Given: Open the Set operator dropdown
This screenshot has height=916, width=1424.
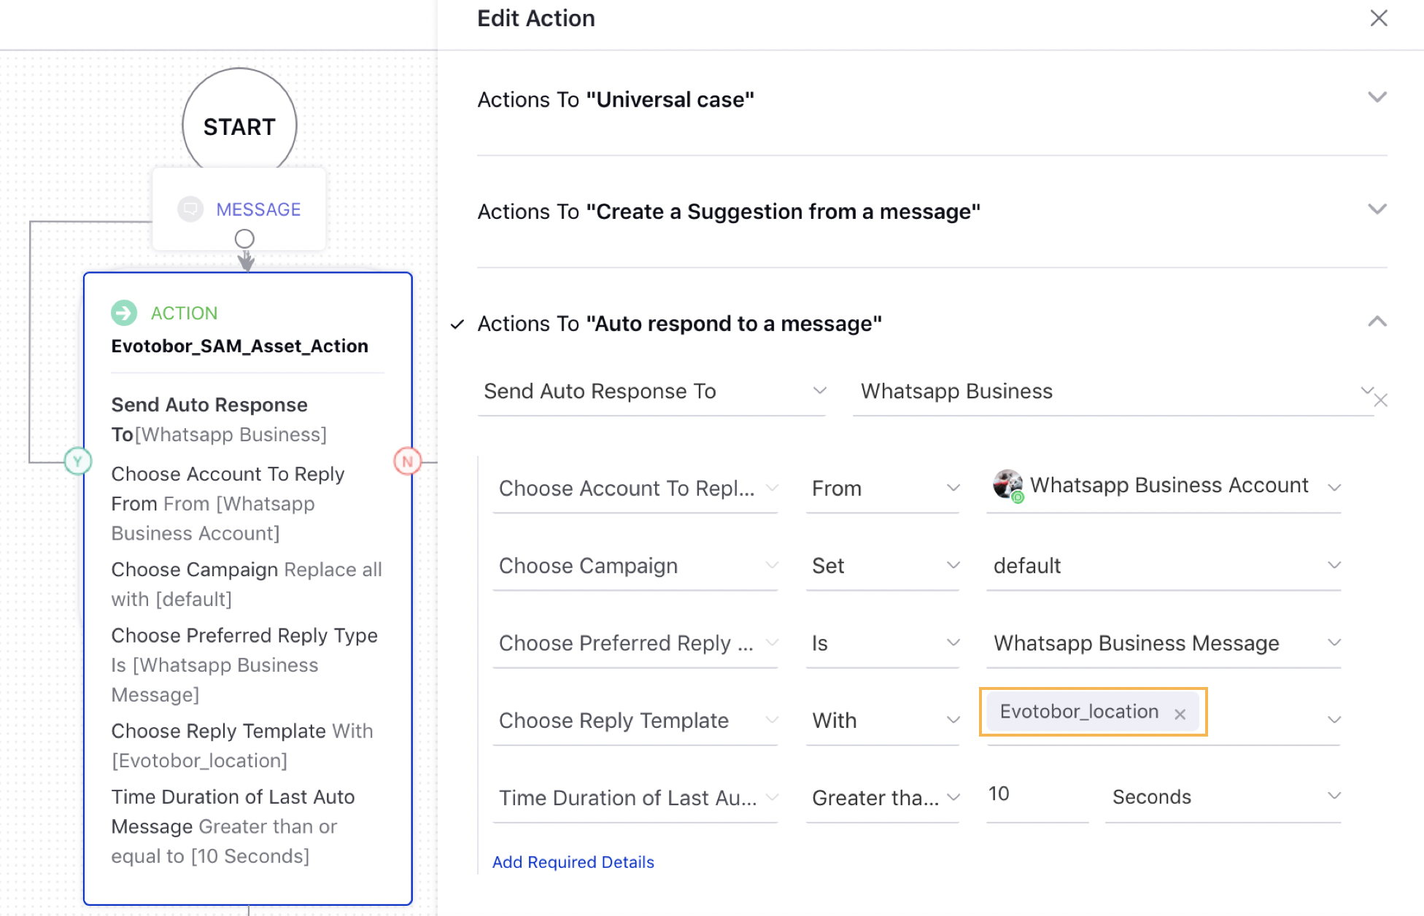Looking at the screenshot, I should pyautogui.click(x=882, y=566).
